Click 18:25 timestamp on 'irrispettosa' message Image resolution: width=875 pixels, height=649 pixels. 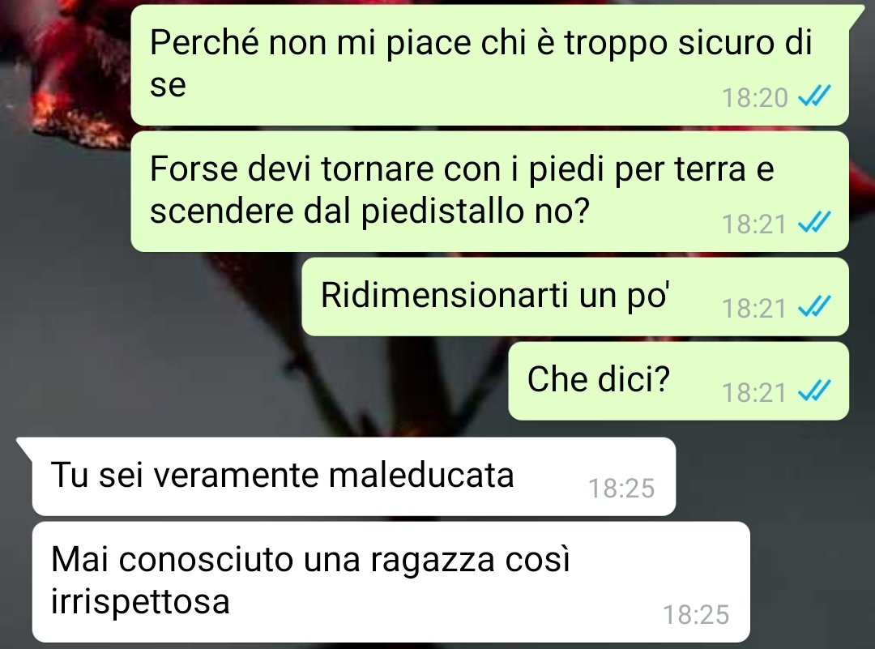[x=696, y=615]
